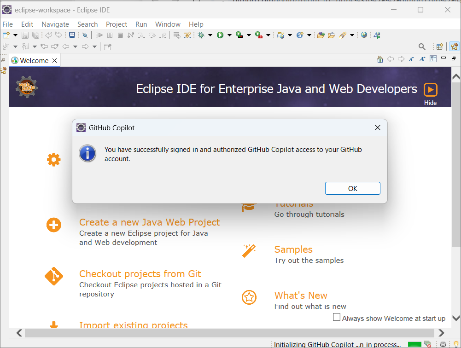Image resolution: width=461 pixels, height=348 pixels.
Task: Click the Step Into icon
Action: pyautogui.click(x=141, y=35)
